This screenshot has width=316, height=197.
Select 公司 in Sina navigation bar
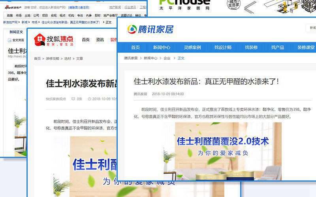pos(36,15)
